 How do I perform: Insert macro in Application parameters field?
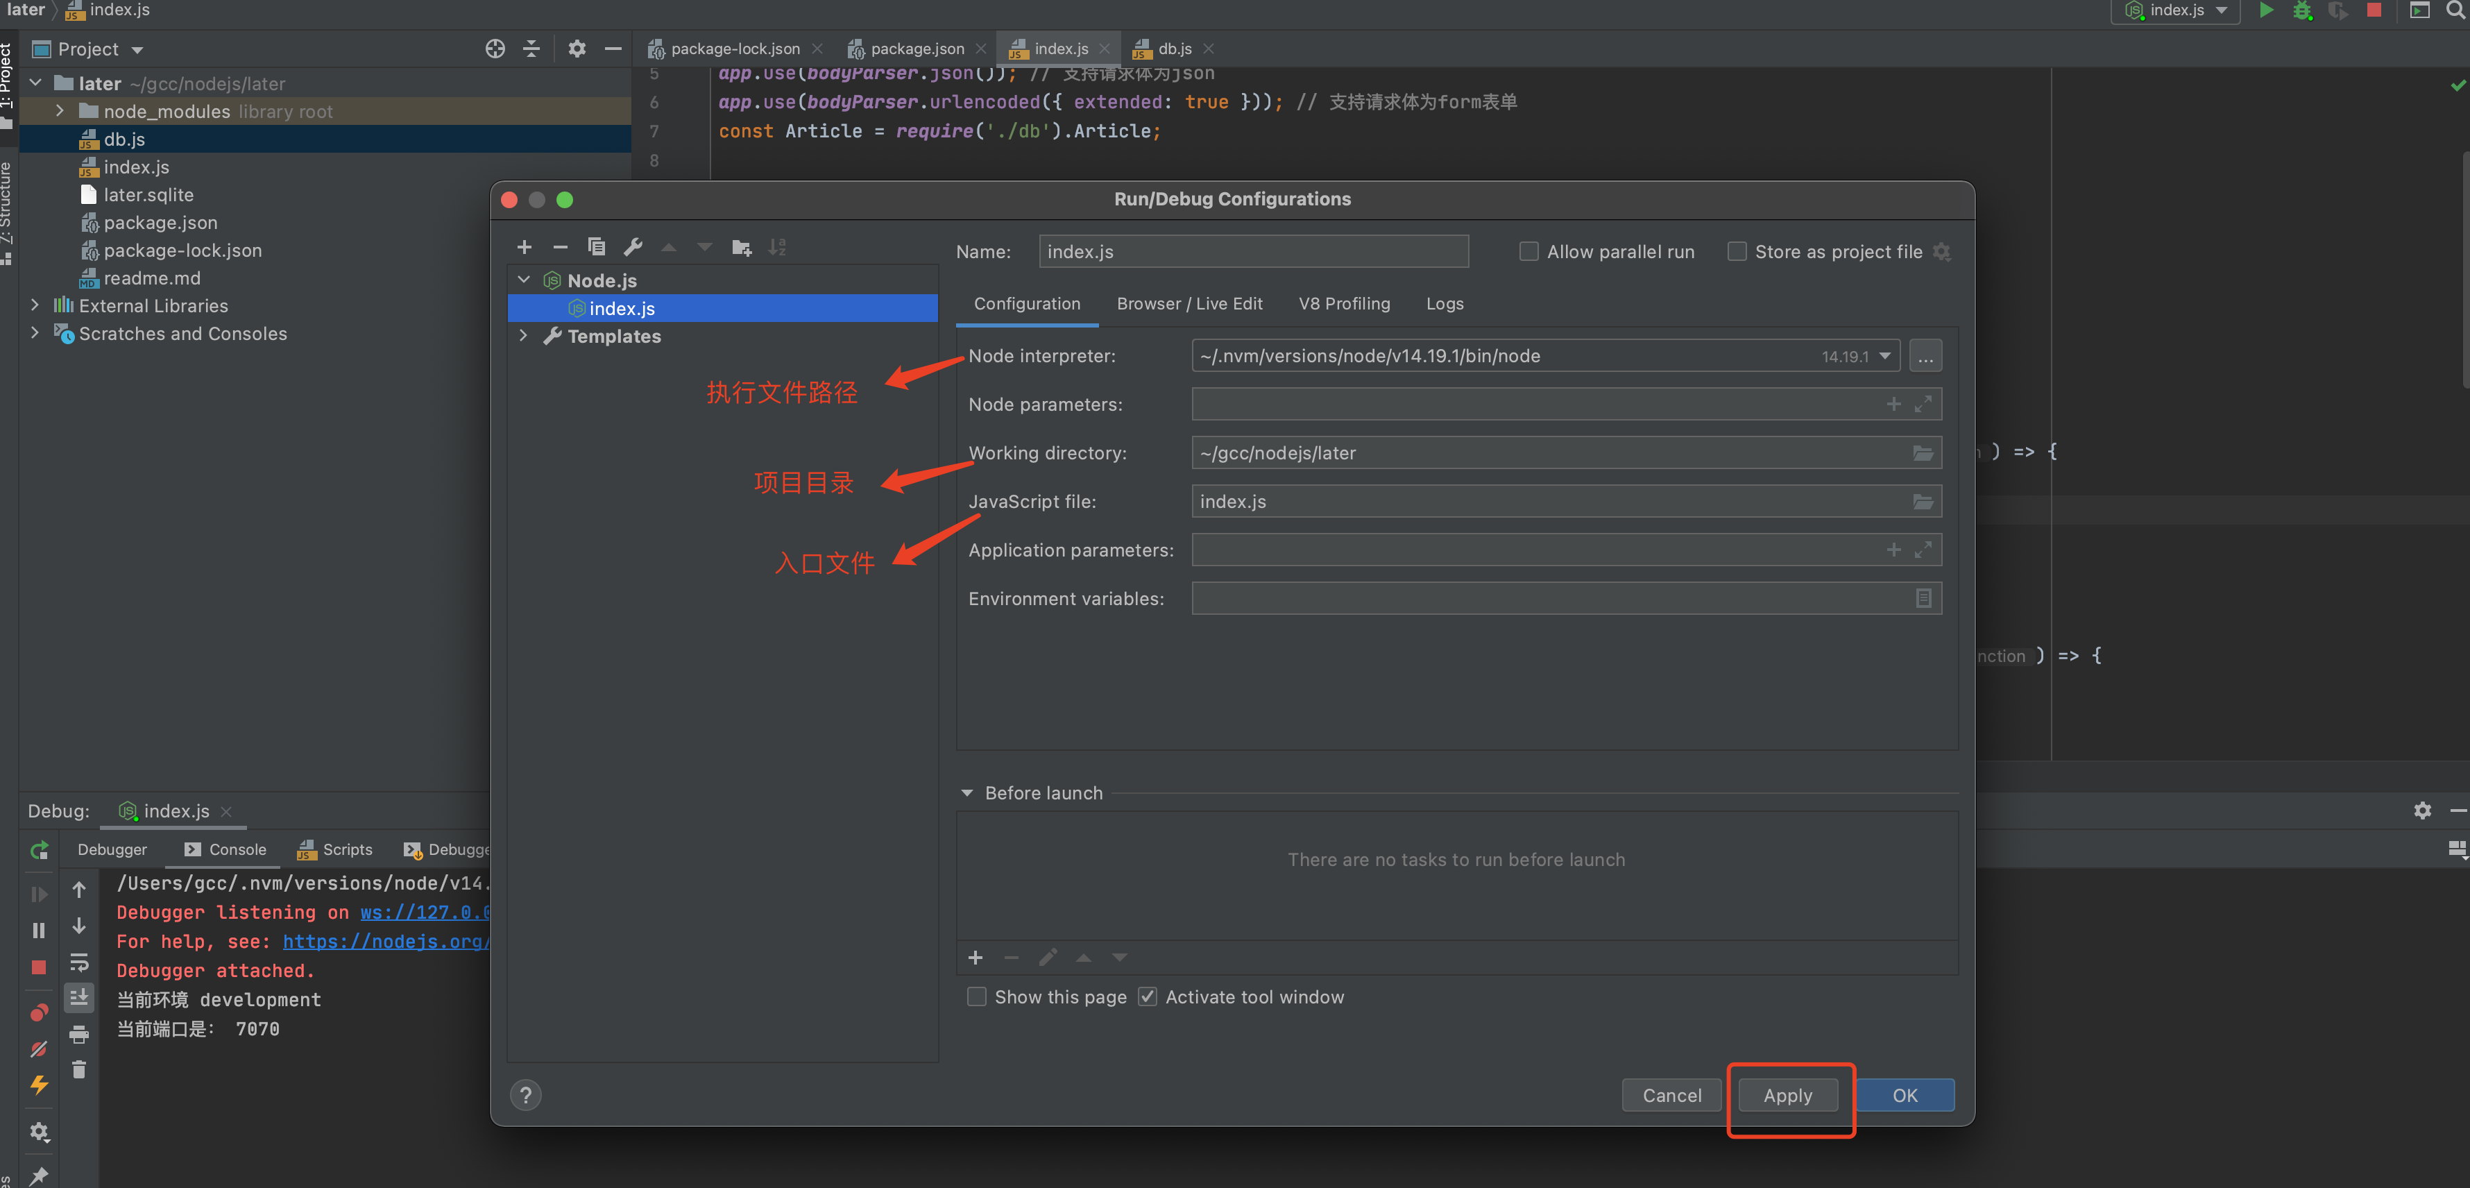pos(1893,550)
